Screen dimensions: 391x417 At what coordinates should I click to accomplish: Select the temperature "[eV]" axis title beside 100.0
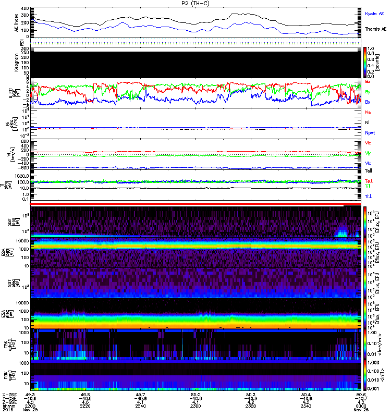coord(7,185)
